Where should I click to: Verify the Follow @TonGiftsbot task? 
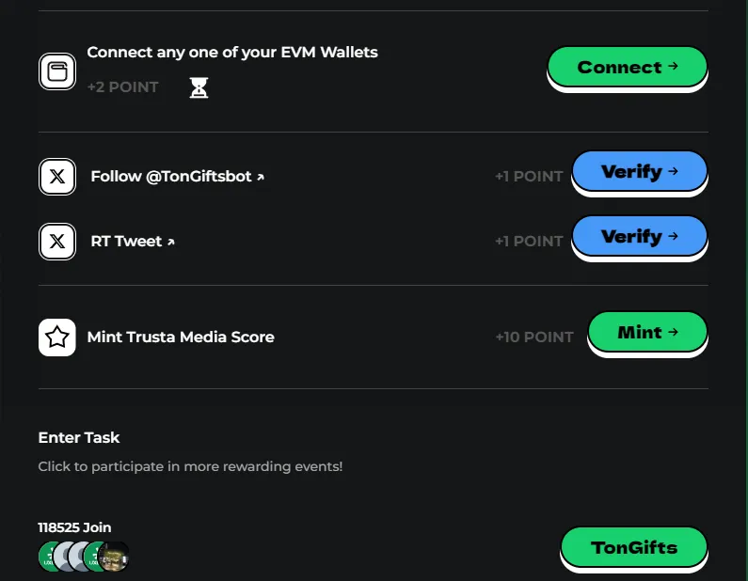(639, 172)
